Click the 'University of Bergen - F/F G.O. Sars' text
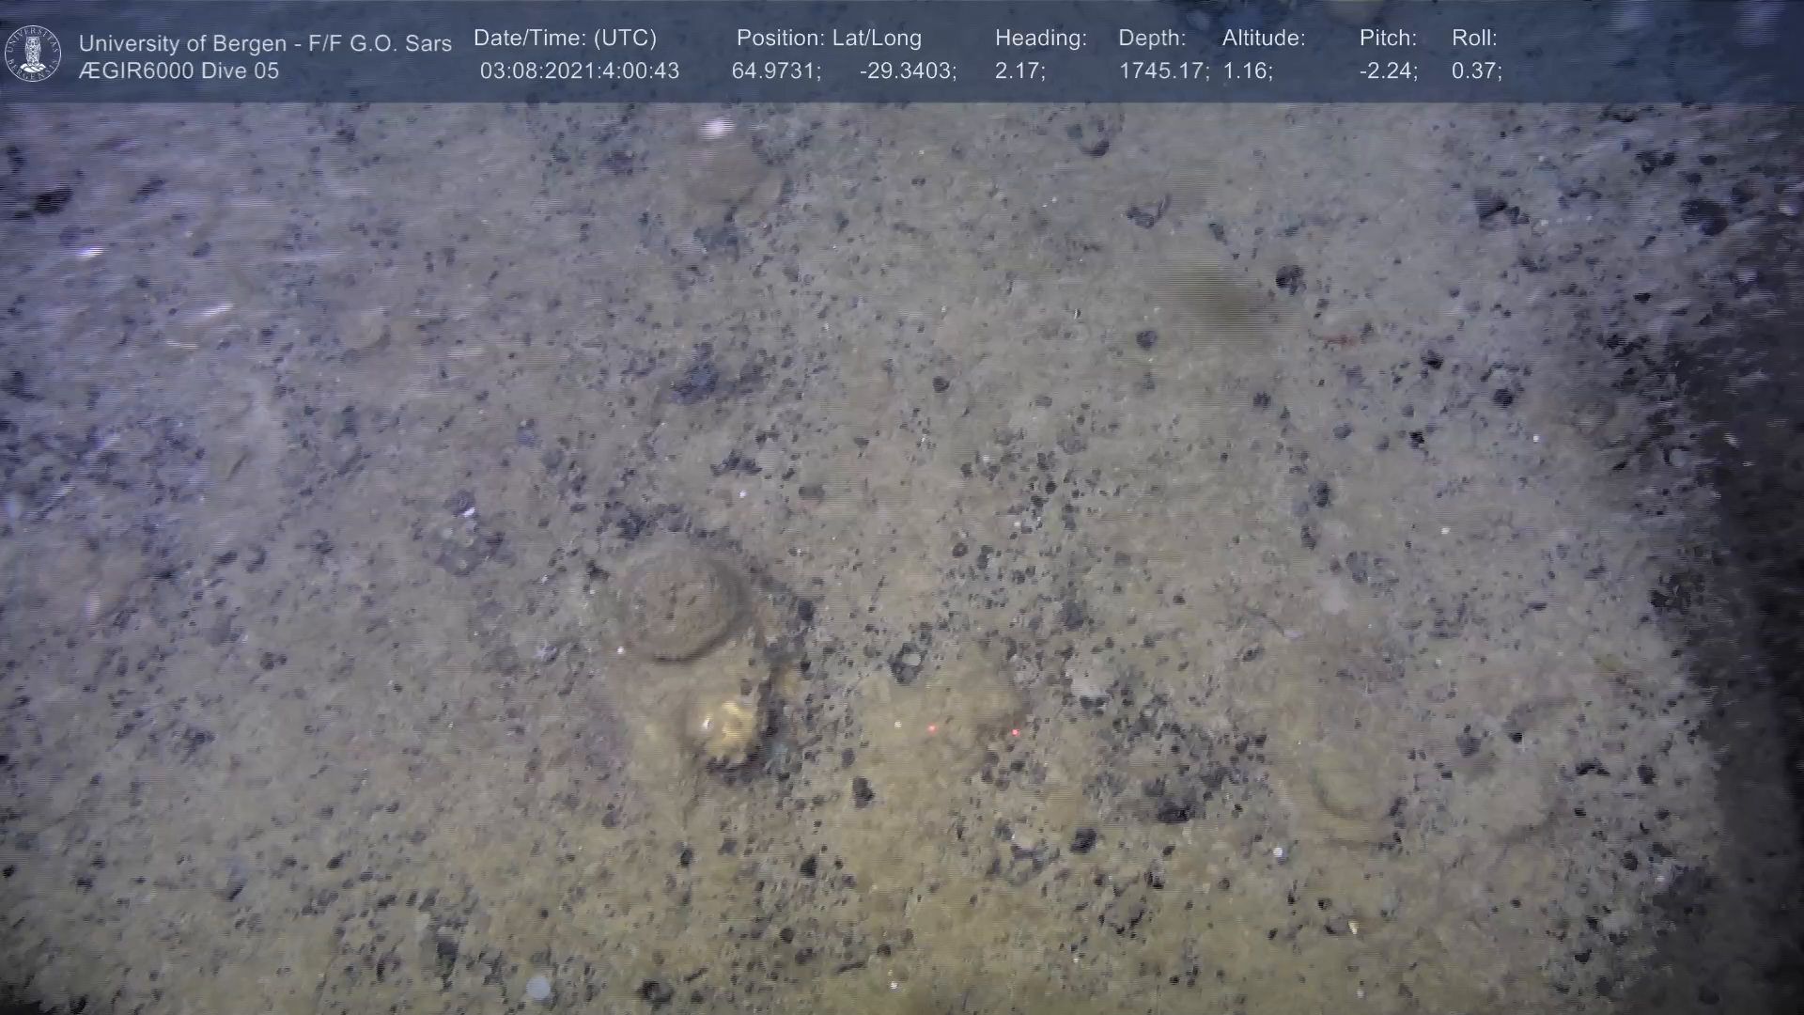 coord(265,43)
